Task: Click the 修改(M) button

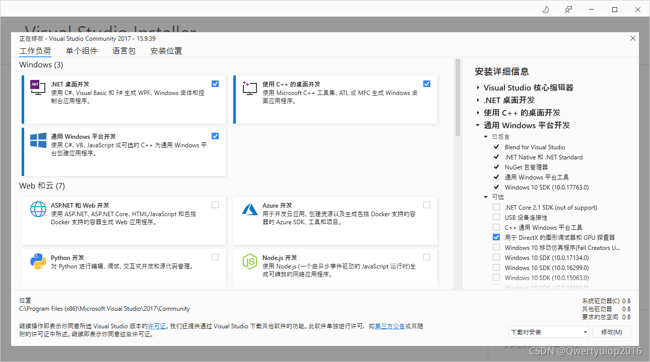Action: pos(612,332)
